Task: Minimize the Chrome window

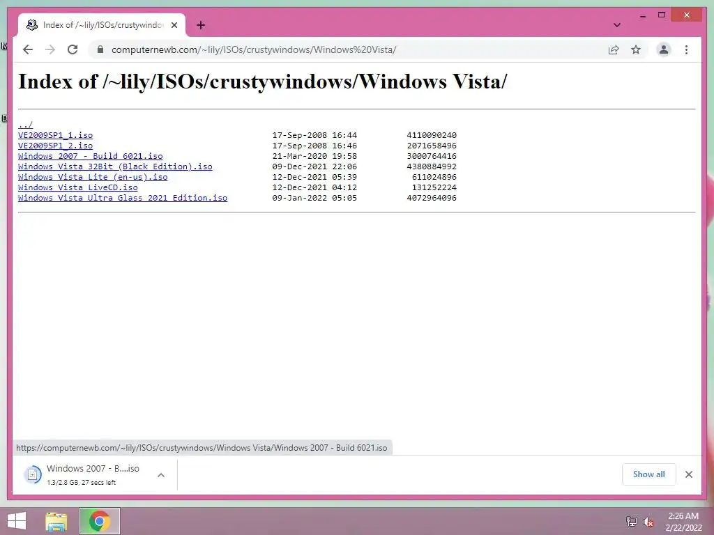Action: coord(642,15)
